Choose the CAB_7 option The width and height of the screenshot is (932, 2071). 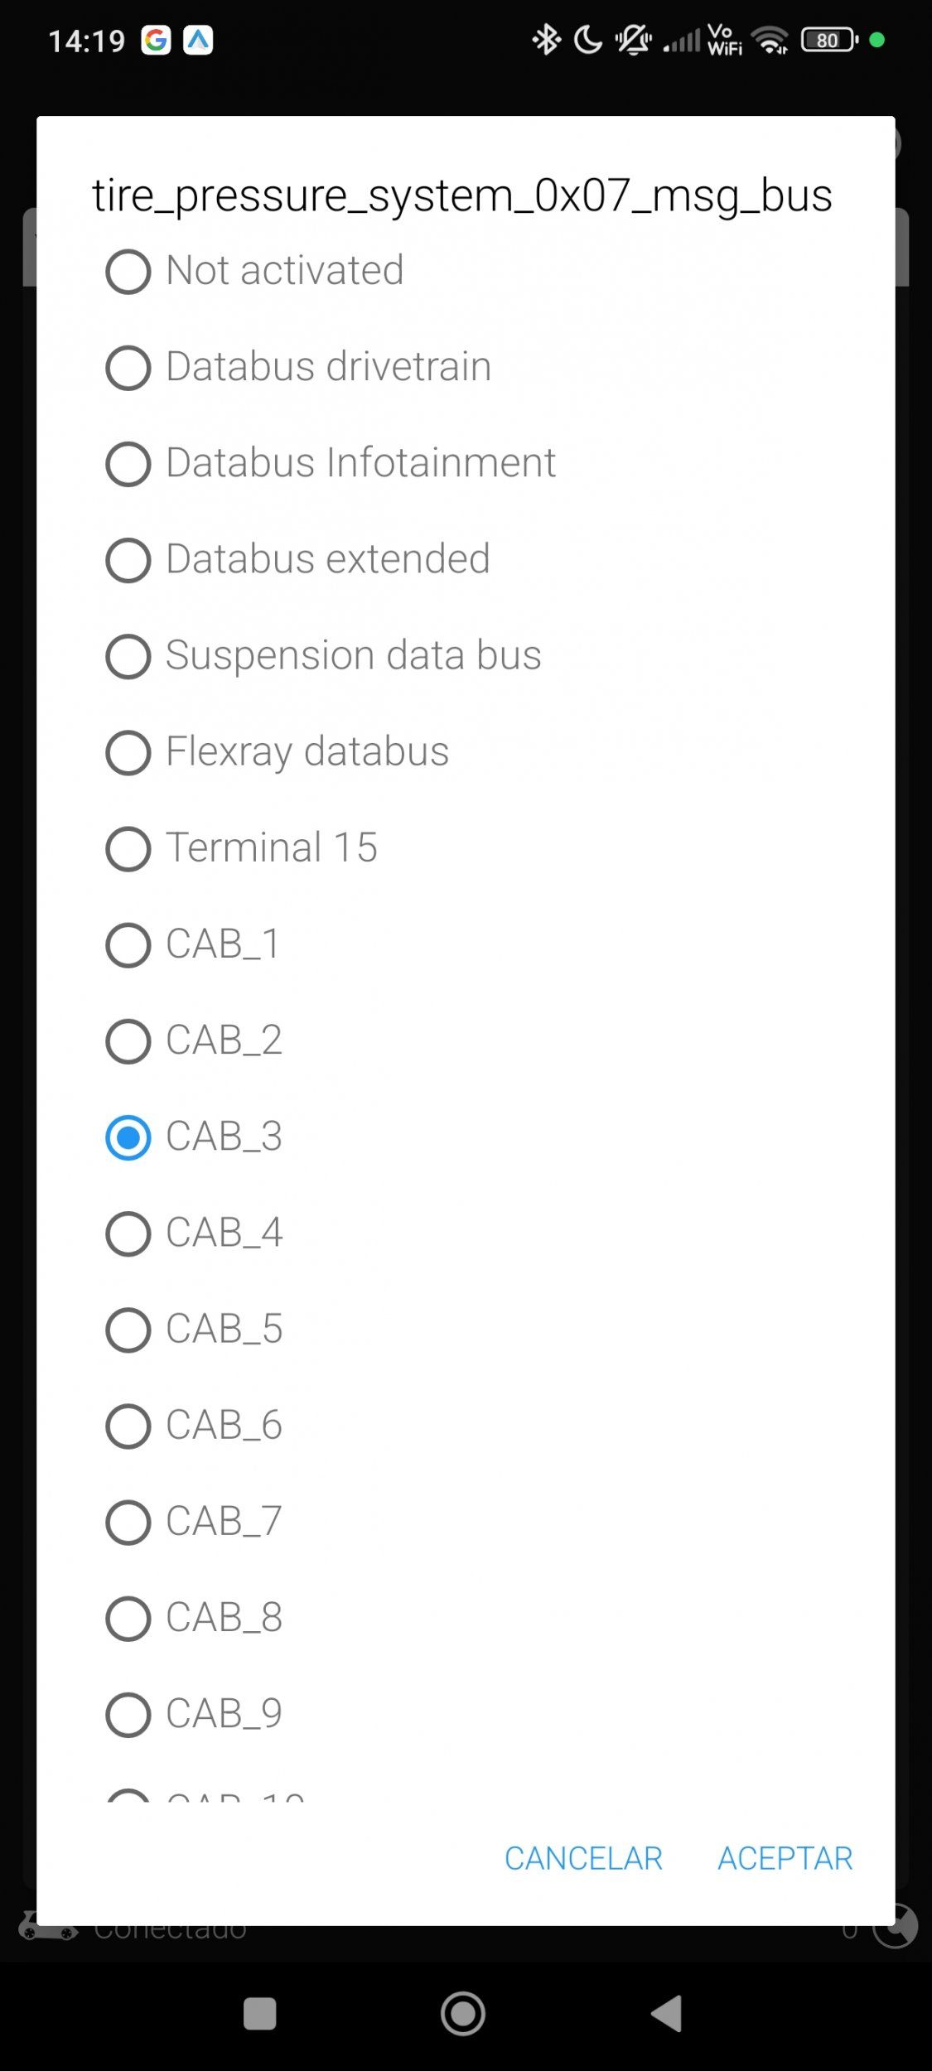coord(128,1523)
